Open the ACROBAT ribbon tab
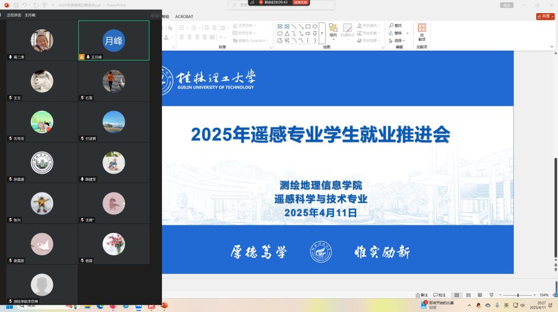558x312 pixels. (184, 16)
